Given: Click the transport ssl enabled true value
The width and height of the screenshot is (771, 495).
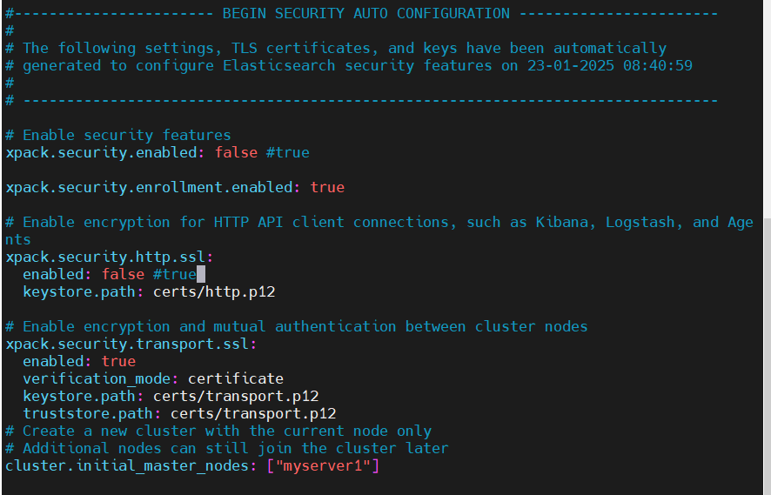Looking at the screenshot, I should coord(118,361).
